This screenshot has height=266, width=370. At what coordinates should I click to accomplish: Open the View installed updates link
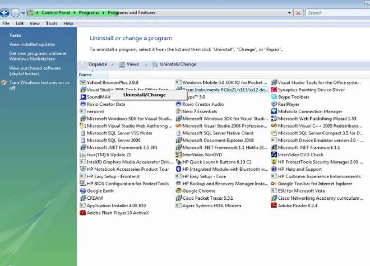32,44
